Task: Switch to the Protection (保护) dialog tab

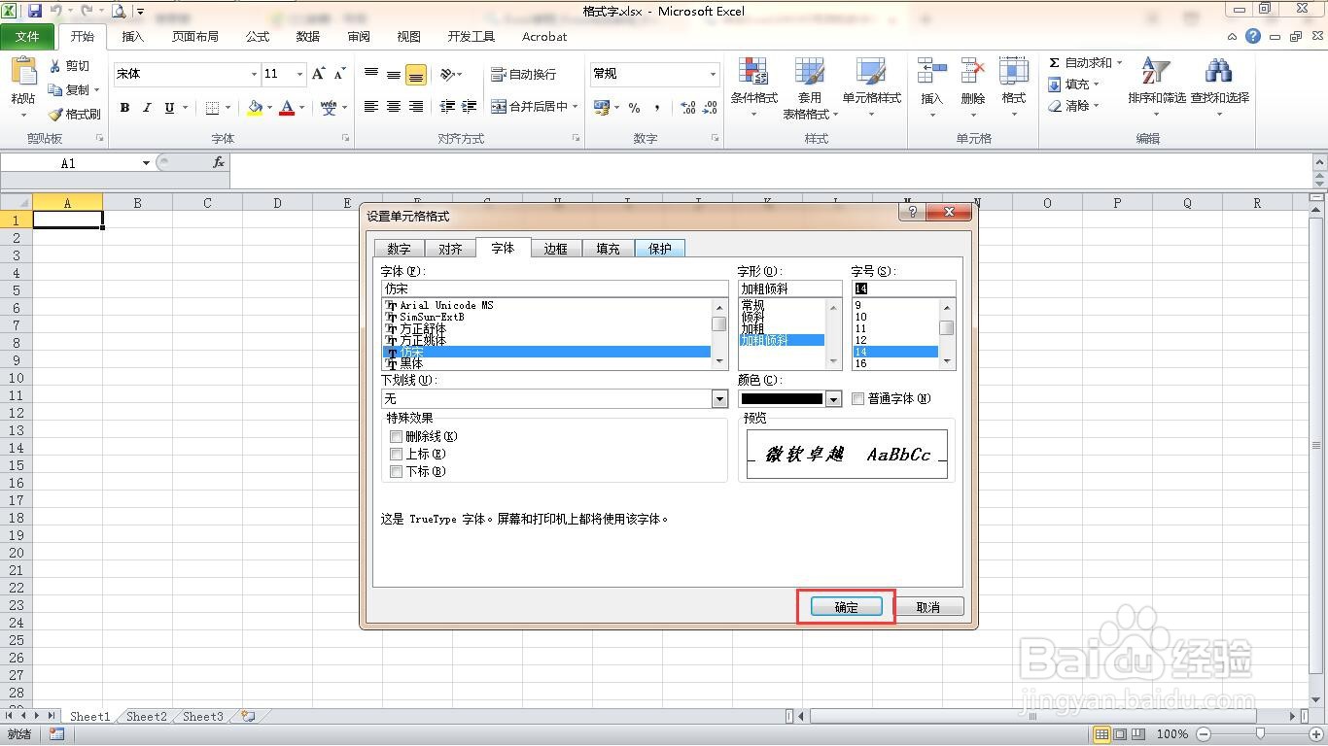Action: (x=660, y=249)
